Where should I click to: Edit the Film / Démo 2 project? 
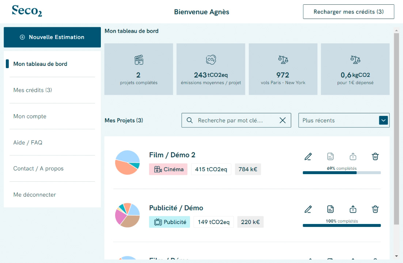tap(308, 157)
